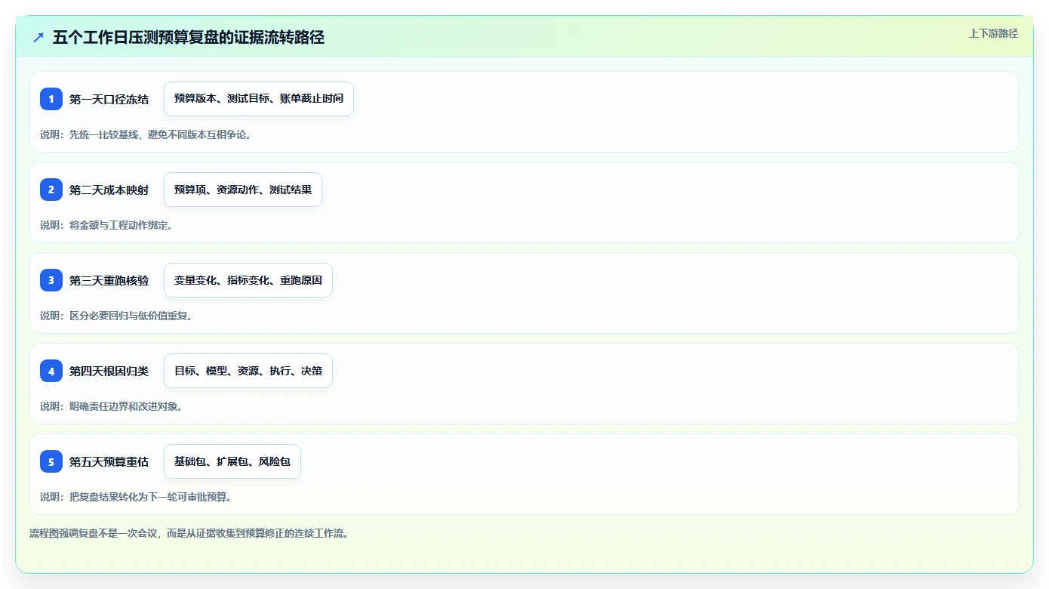1049x589 pixels.
Task: Click the step 5 number badge
Action: [x=51, y=461]
